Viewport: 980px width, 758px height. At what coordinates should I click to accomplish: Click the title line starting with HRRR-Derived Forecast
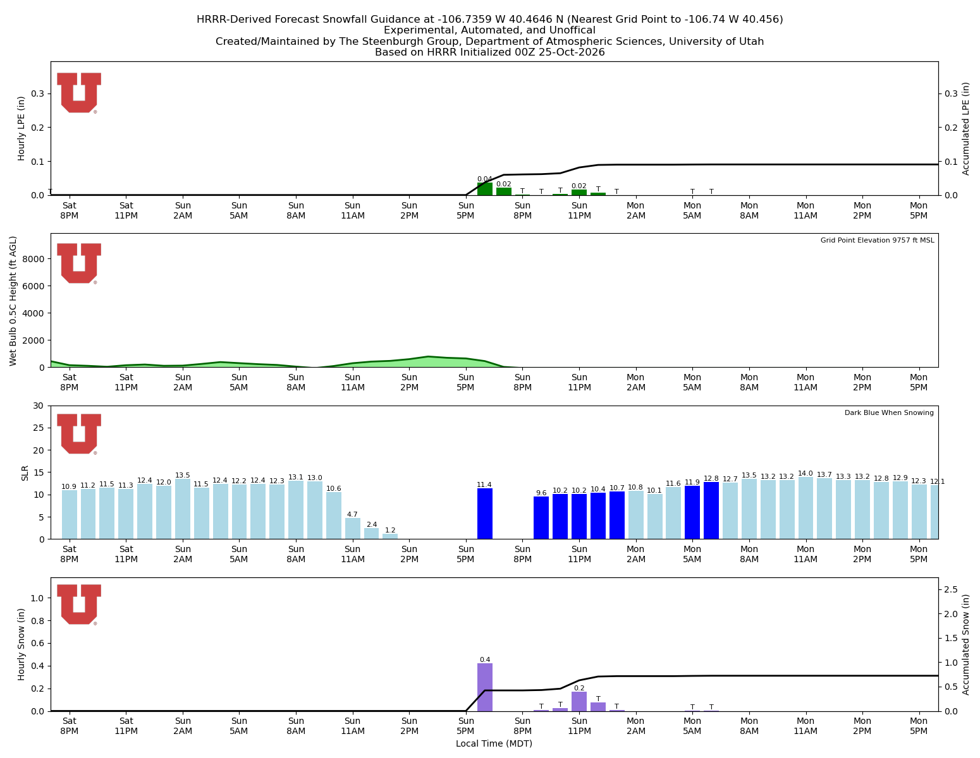[490, 20]
